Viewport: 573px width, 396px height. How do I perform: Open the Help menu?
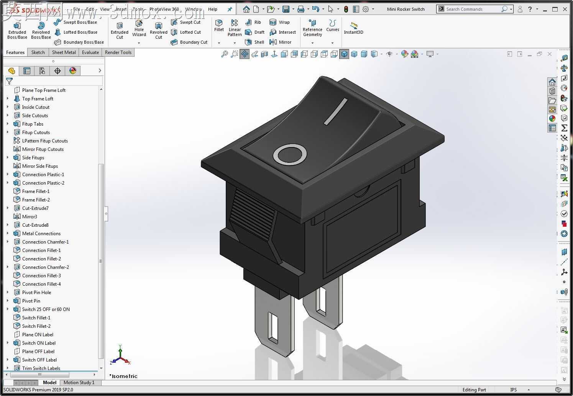tap(212, 9)
